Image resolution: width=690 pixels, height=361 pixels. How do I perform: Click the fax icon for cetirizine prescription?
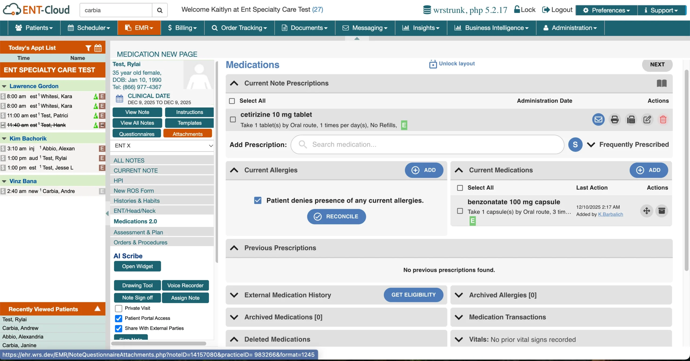pos(631,119)
